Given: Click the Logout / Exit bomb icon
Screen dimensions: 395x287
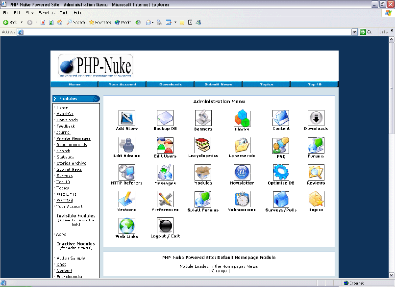Looking at the screenshot, I should [x=165, y=225].
